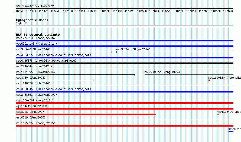Select the esv2468861 (McKernan2009) label
The height and width of the screenshot is (142, 241).
click(37, 95)
